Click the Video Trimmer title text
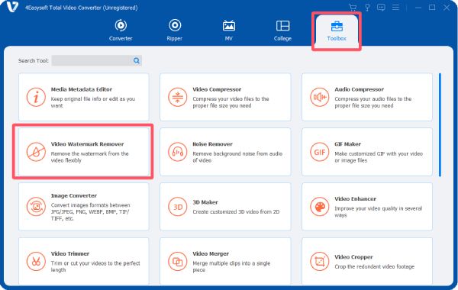The width and height of the screenshot is (458, 290). pos(70,253)
